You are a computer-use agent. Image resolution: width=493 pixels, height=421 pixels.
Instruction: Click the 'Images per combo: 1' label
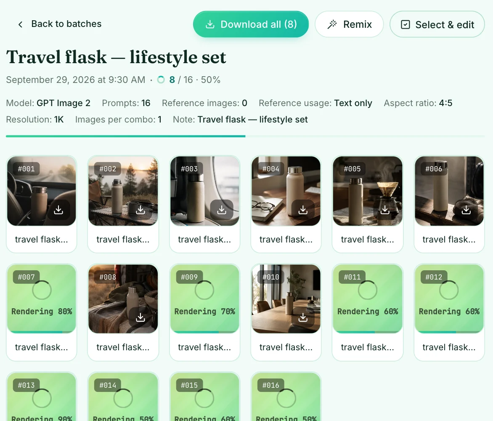tap(118, 120)
